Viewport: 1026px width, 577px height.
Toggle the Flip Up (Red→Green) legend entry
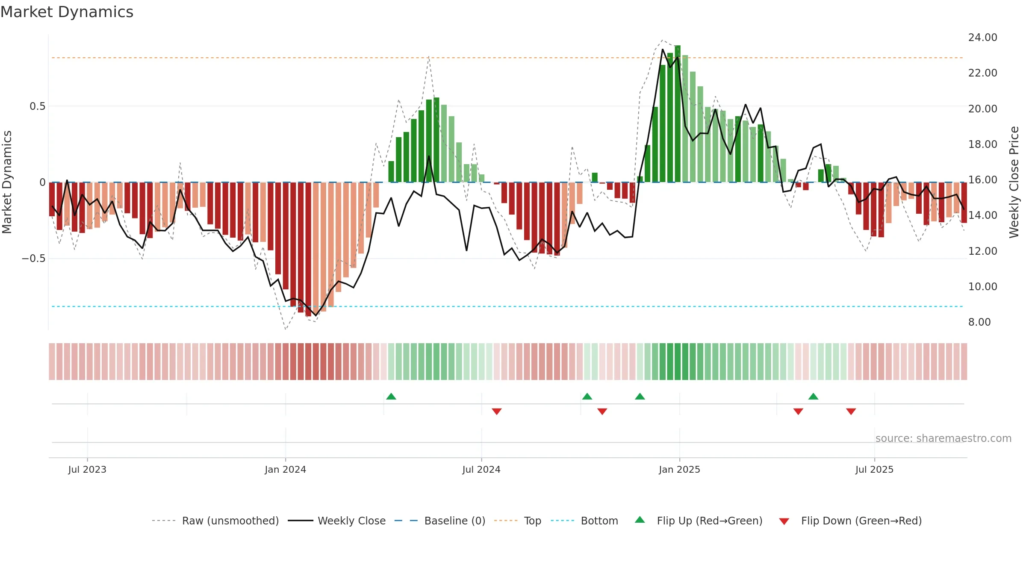(x=699, y=521)
